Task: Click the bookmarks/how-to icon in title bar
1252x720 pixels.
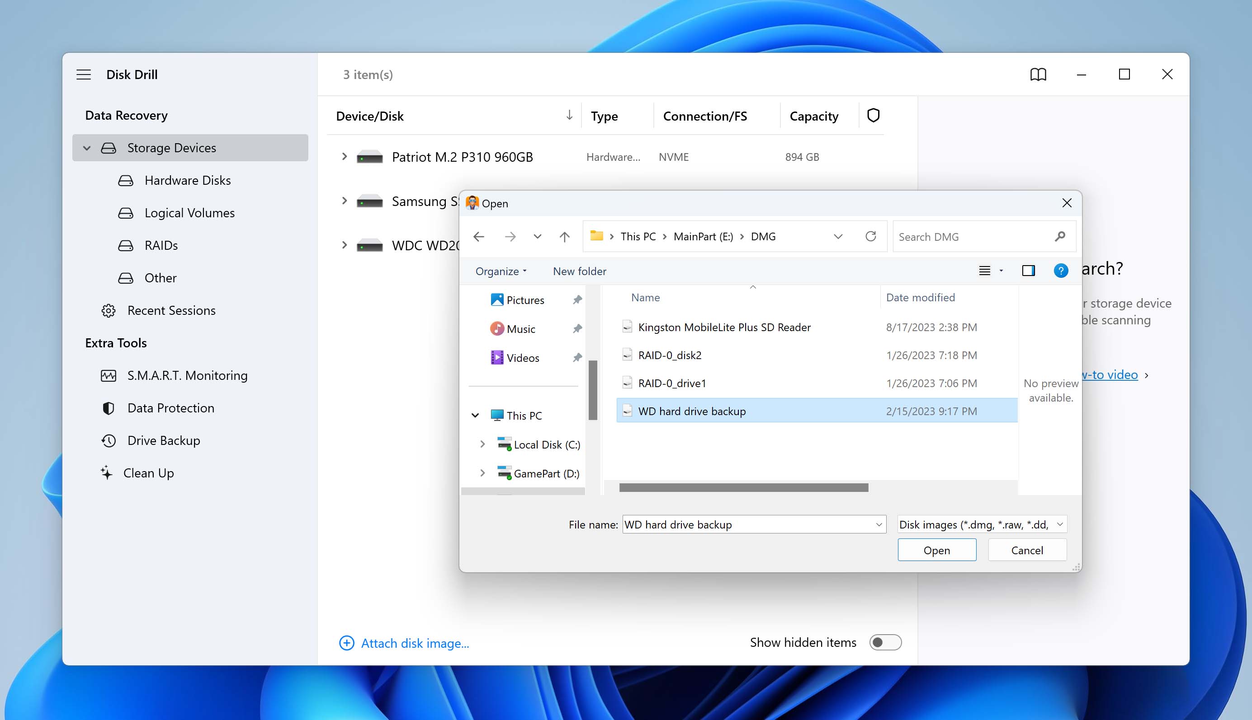Action: (x=1038, y=74)
